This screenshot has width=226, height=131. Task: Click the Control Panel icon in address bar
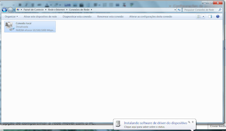(18, 10)
